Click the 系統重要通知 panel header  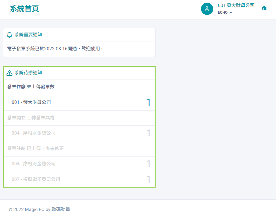click(x=79, y=35)
